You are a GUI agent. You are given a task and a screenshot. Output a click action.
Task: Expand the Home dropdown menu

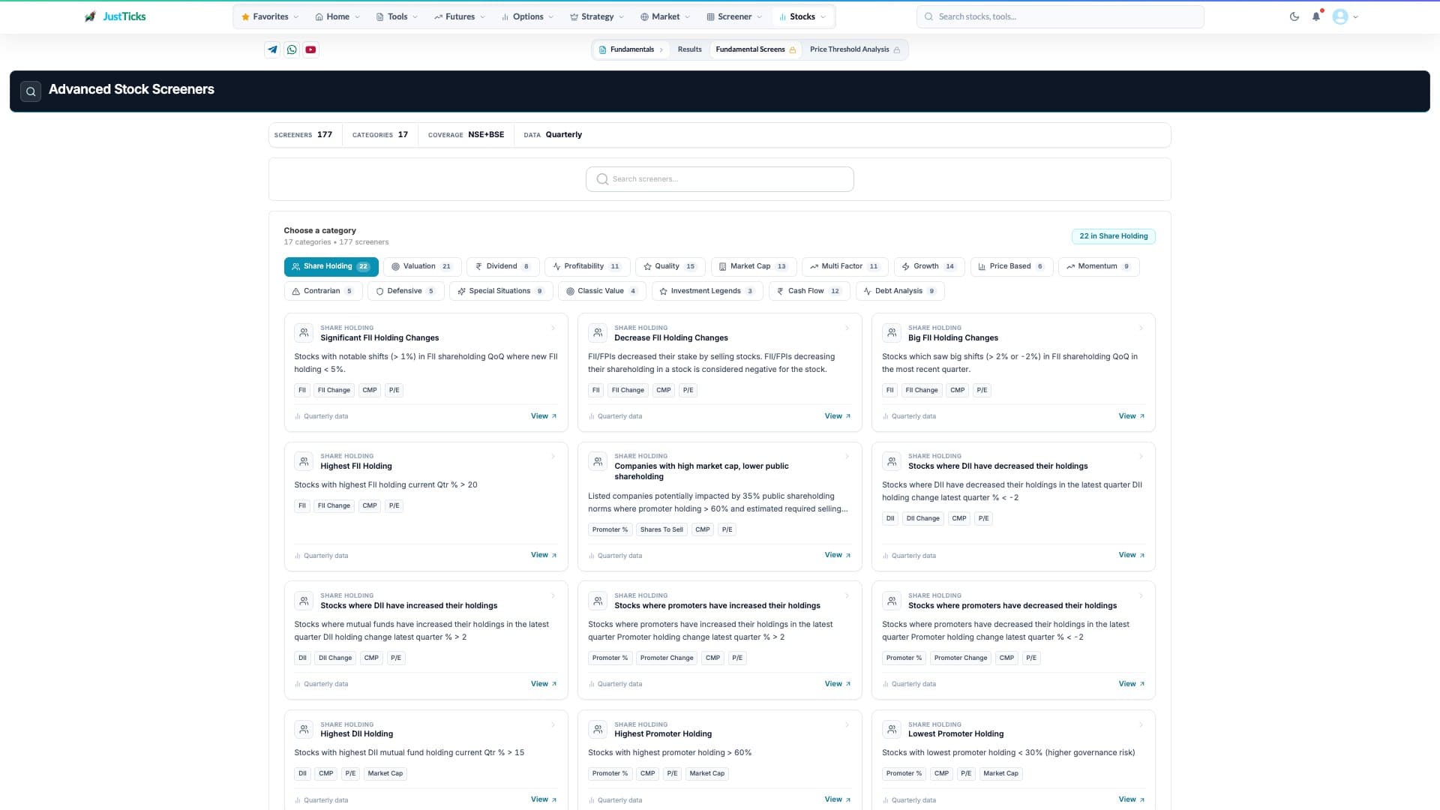coord(337,16)
